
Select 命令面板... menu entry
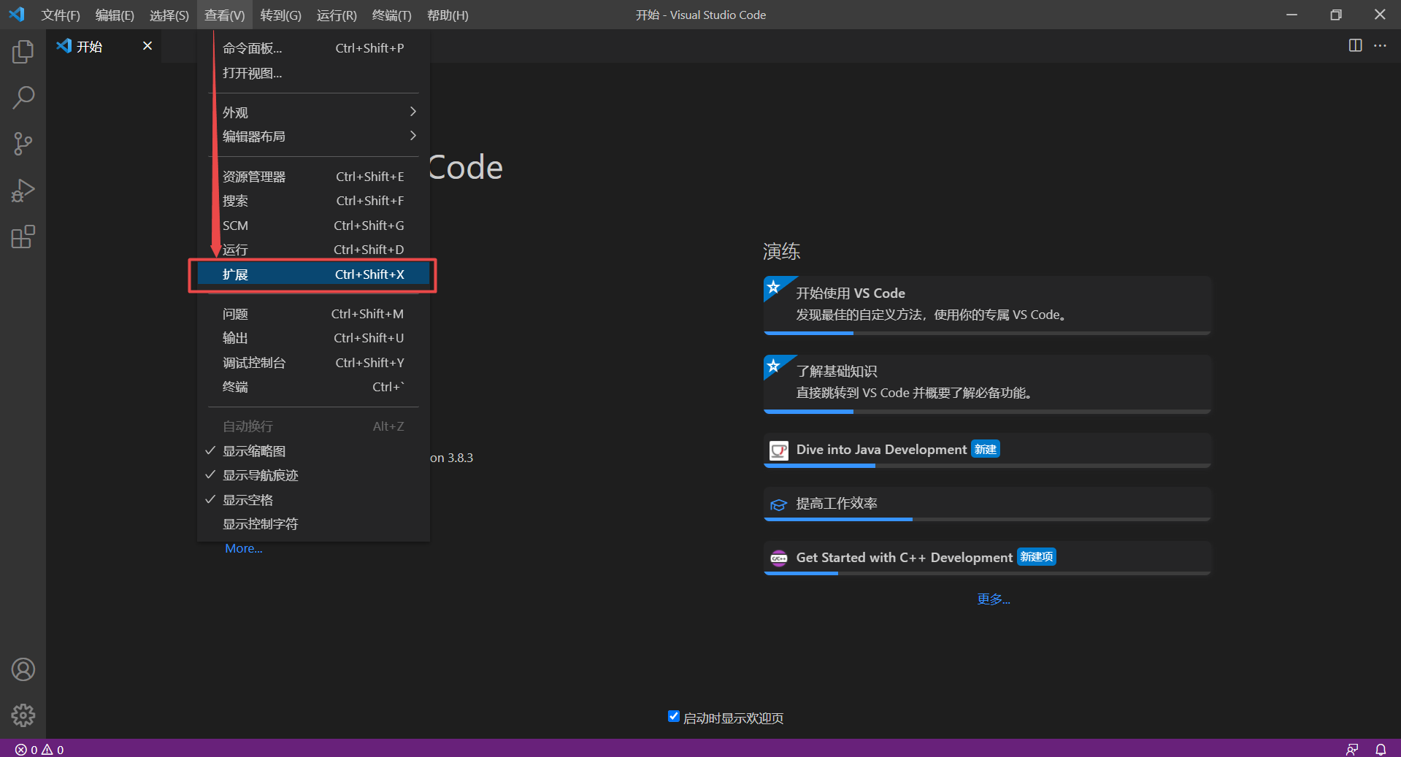point(313,48)
